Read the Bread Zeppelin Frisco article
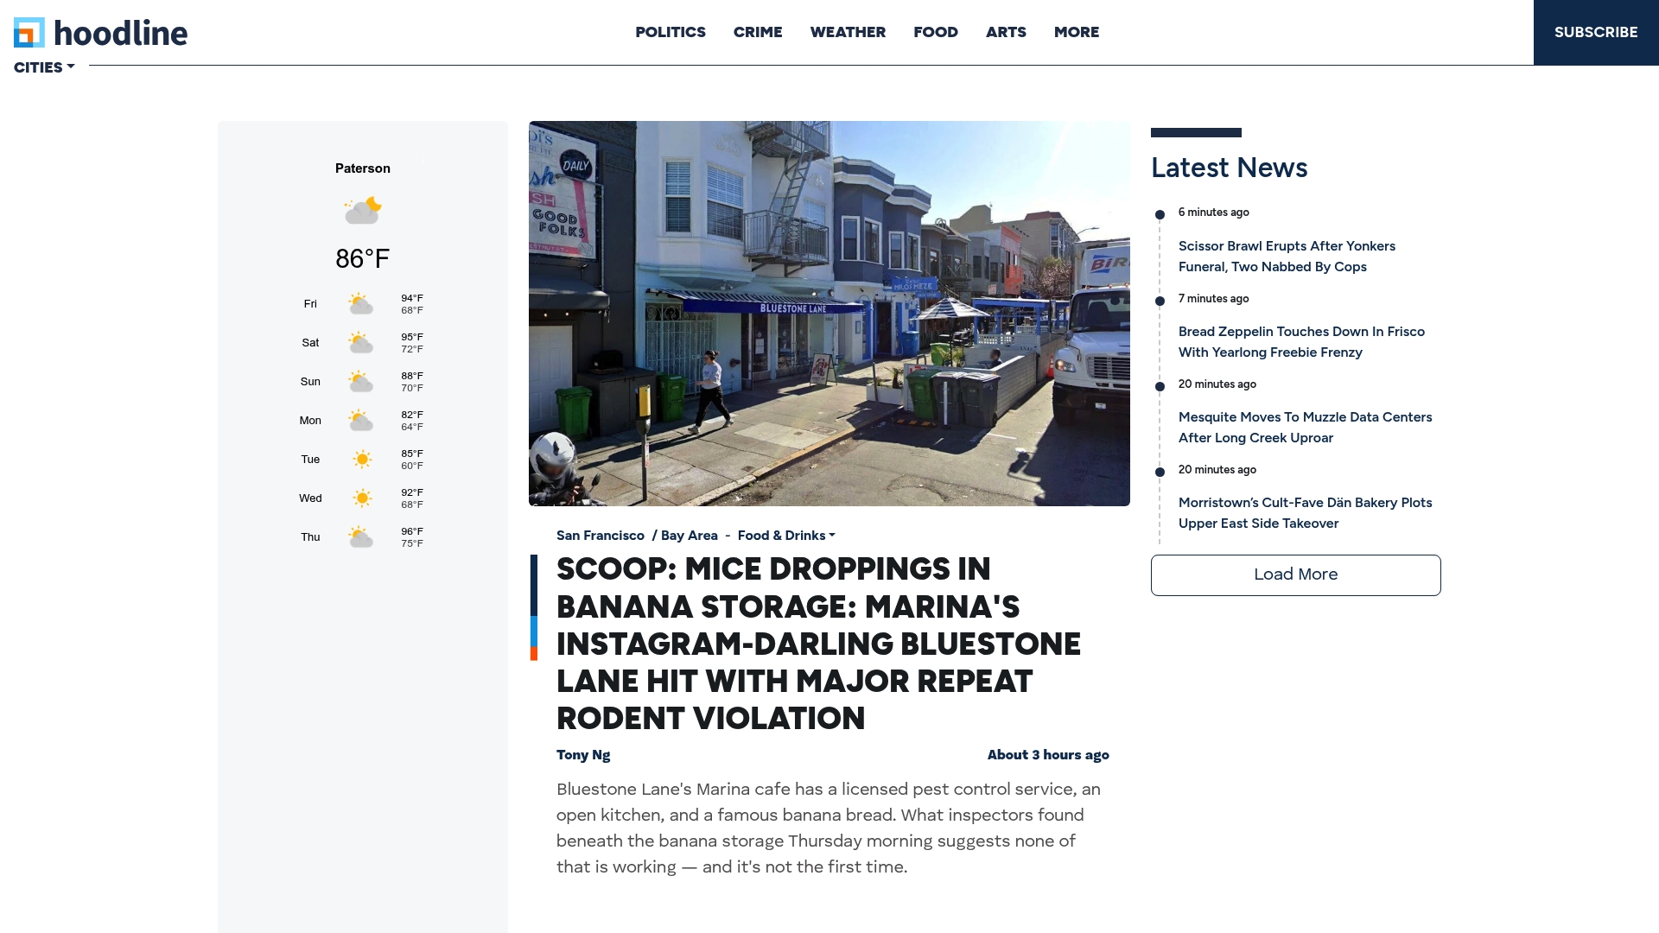The image size is (1659, 933). point(1301,342)
